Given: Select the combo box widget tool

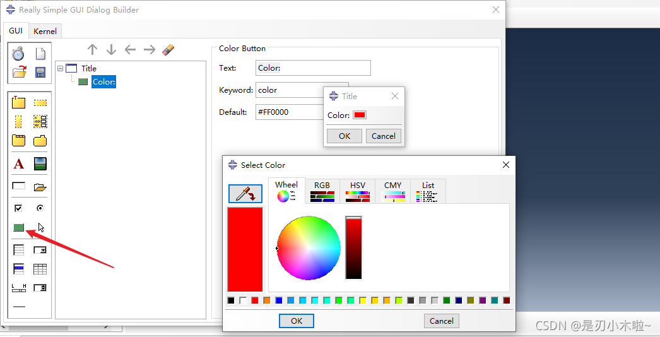Looking at the screenshot, I should 40,250.
